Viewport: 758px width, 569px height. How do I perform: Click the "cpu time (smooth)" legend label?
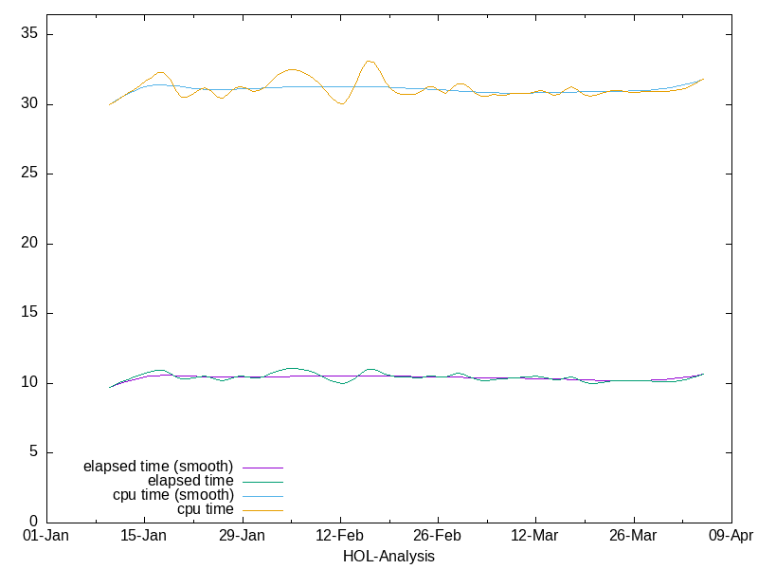(172, 495)
